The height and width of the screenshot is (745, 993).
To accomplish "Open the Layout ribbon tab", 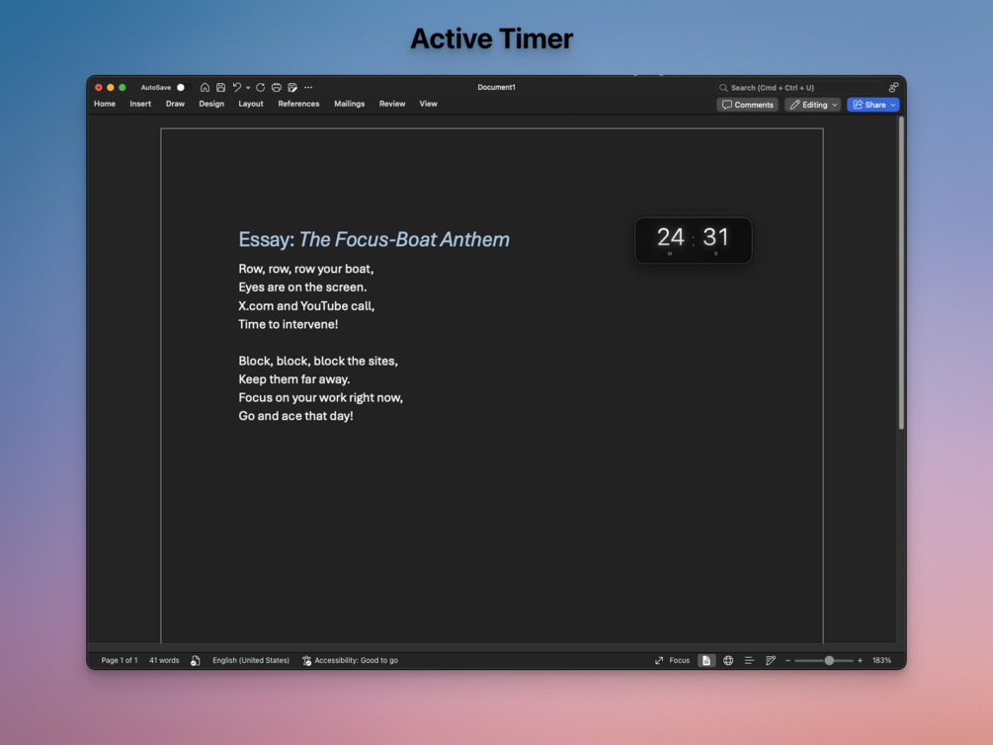I will pos(251,104).
